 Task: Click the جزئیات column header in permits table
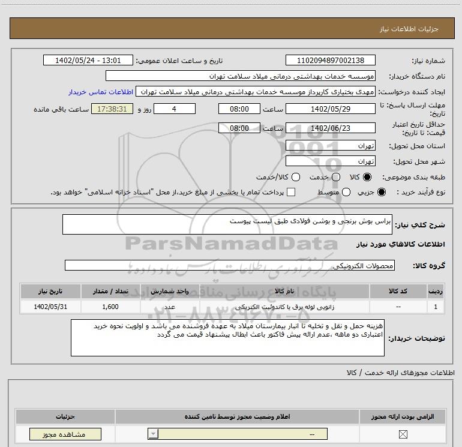65,416
